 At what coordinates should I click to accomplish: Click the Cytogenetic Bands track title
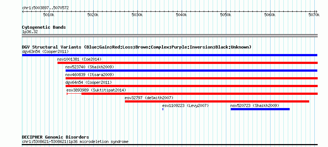44,27
